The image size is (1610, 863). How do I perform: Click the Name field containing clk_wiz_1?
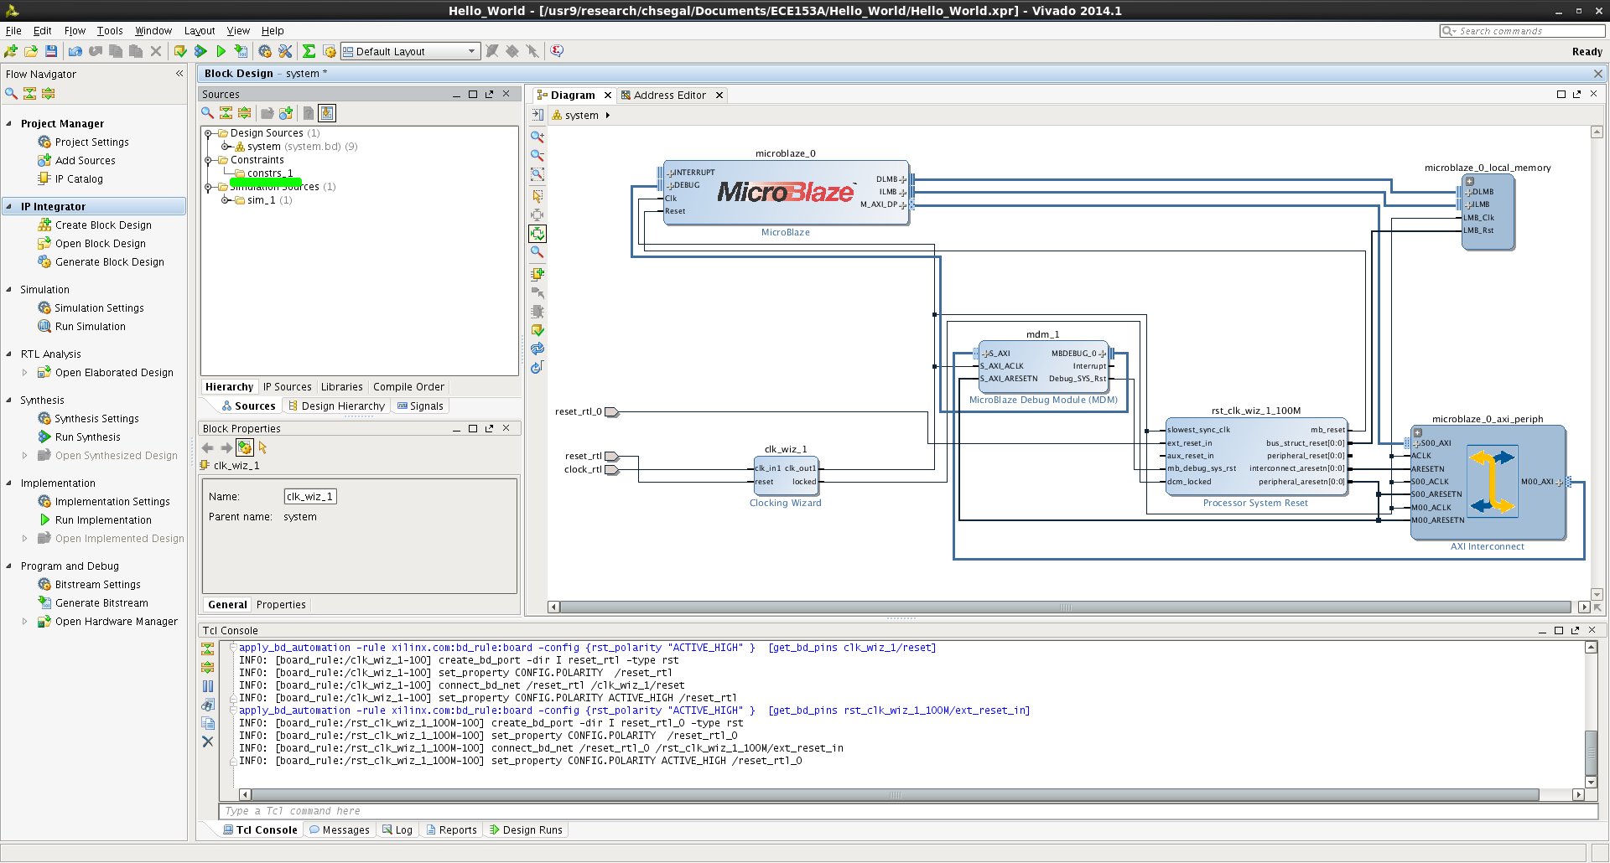click(x=310, y=496)
